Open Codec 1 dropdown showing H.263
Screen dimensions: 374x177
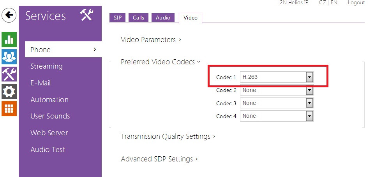pyautogui.click(x=277, y=77)
